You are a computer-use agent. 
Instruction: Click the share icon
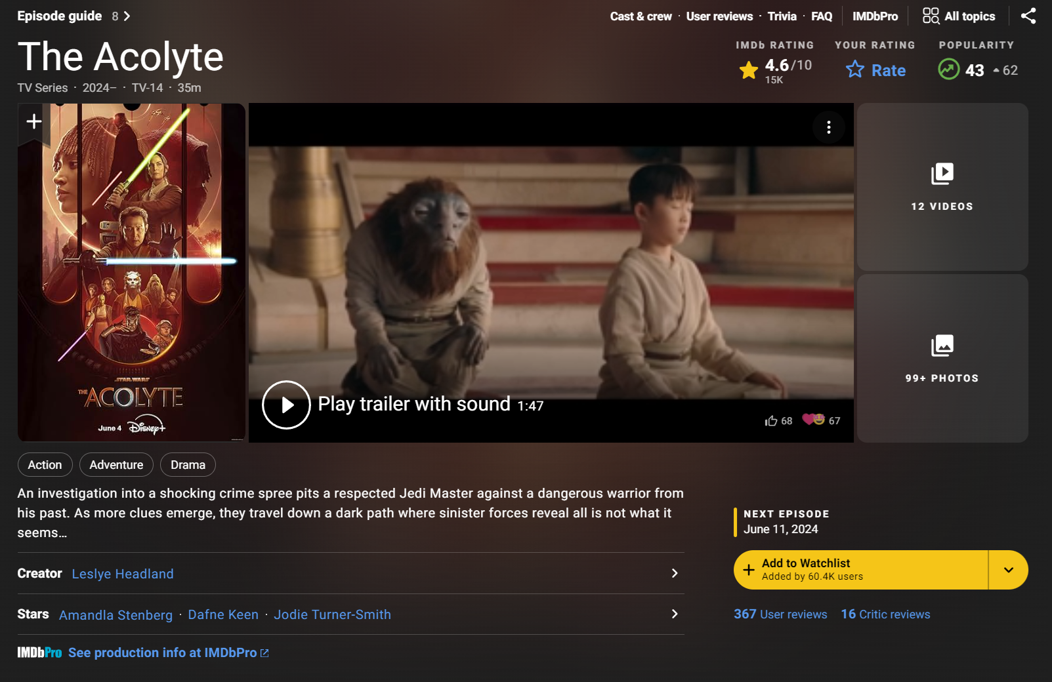coord(1028,16)
